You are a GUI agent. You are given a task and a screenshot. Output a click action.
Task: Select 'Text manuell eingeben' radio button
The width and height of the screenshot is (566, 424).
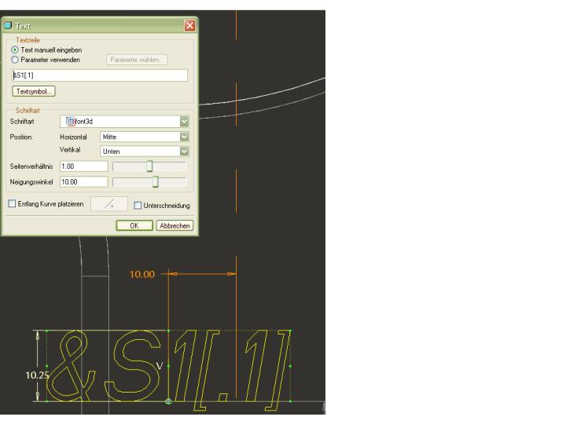click(15, 49)
